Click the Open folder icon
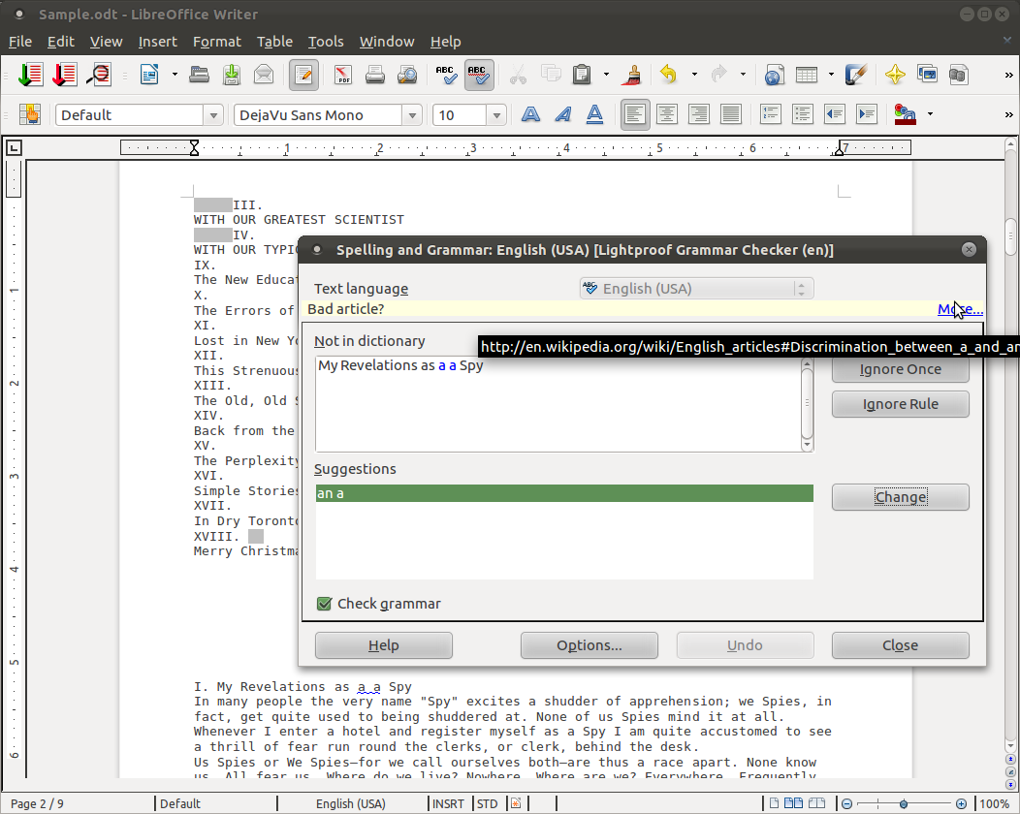Screen dimensions: 1020x814 coord(199,75)
